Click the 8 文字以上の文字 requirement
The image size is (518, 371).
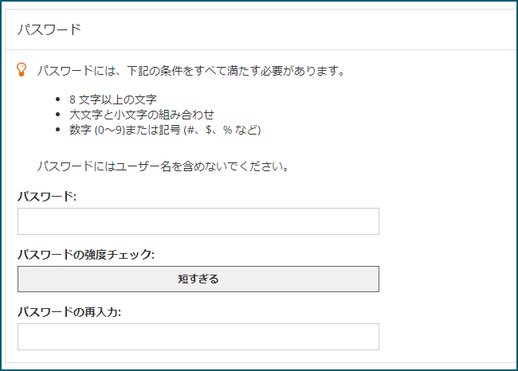113,100
